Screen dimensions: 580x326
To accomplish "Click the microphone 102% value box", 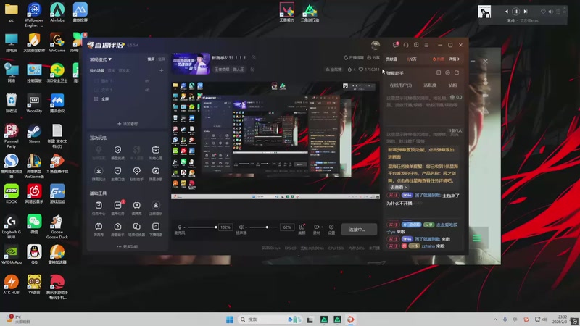I will (225, 227).
